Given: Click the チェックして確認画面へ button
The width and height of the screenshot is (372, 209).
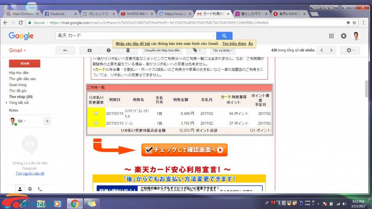Looking at the screenshot, I should pyautogui.click(x=184, y=150).
